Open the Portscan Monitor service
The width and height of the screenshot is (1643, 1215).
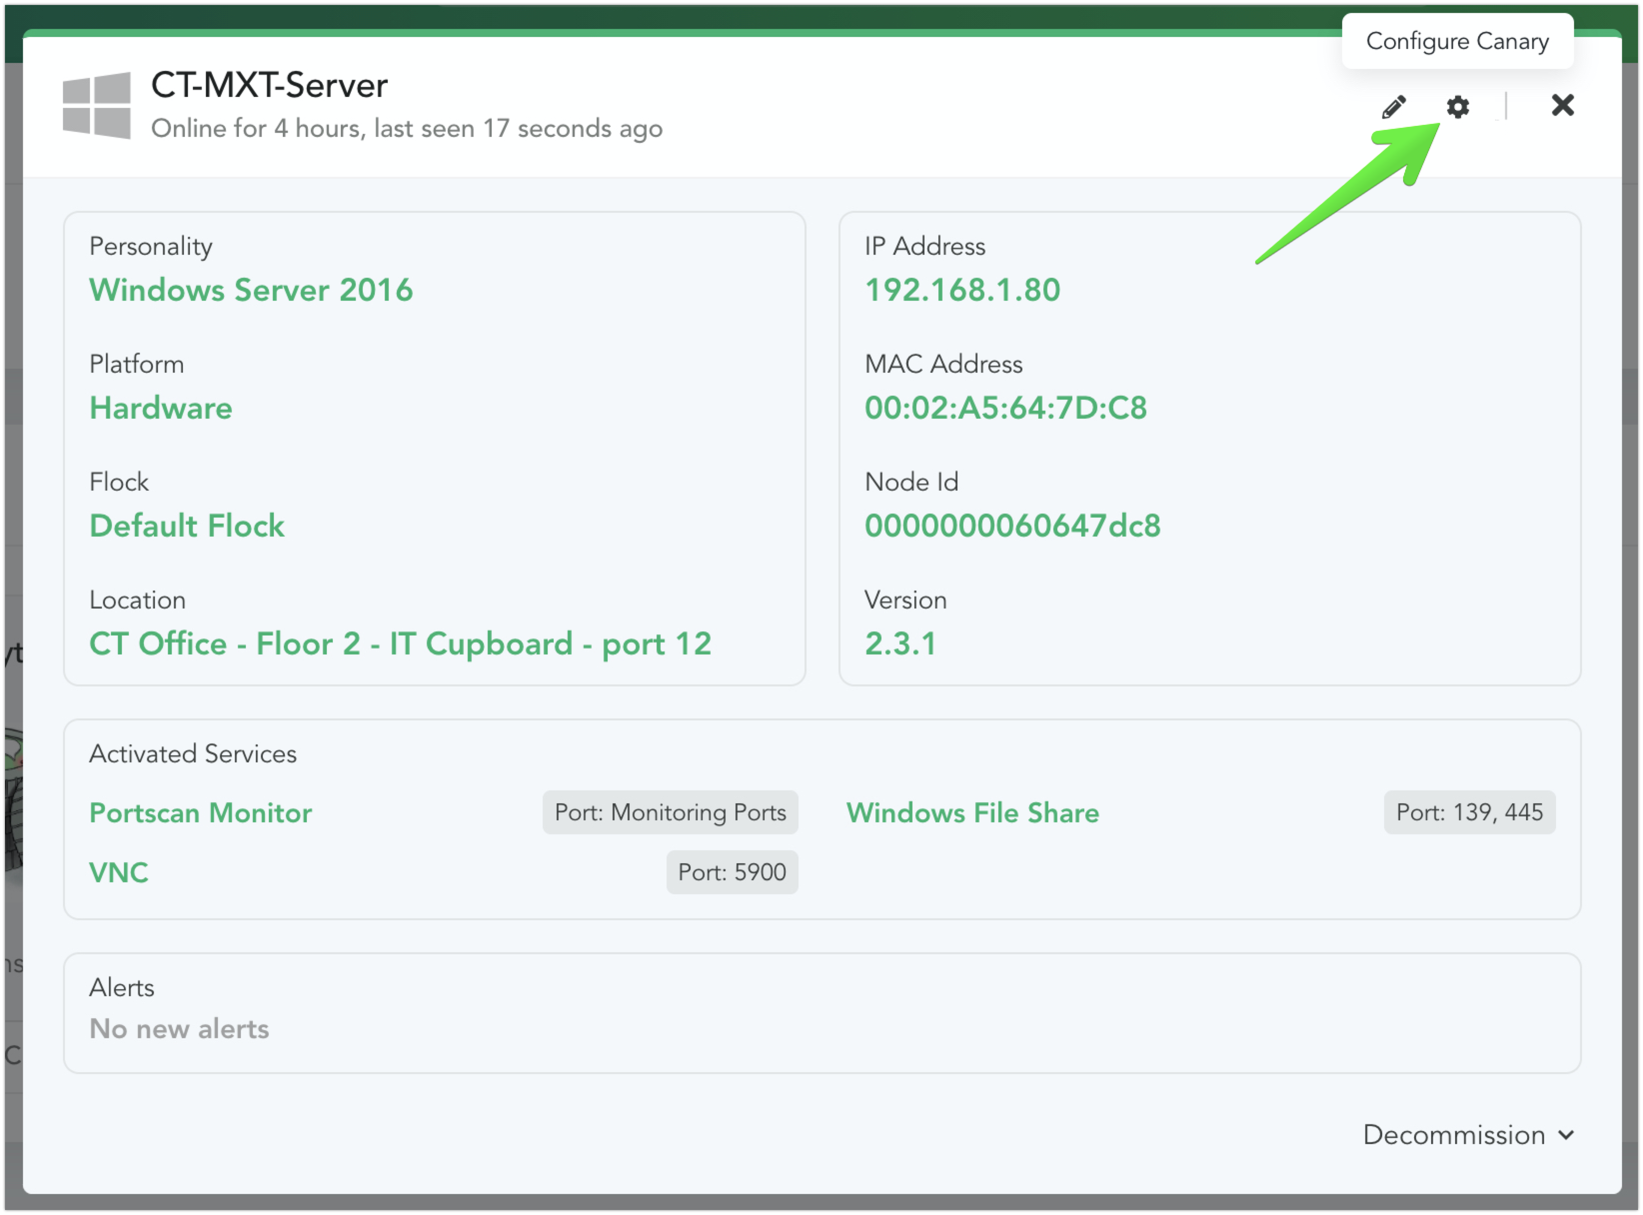tap(200, 813)
